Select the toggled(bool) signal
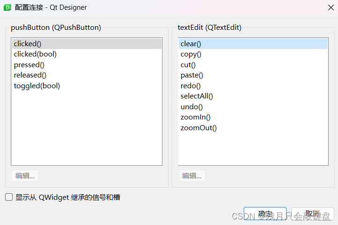Image resolution: width=338 pixels, height=225 pixels. coord(87,86)
